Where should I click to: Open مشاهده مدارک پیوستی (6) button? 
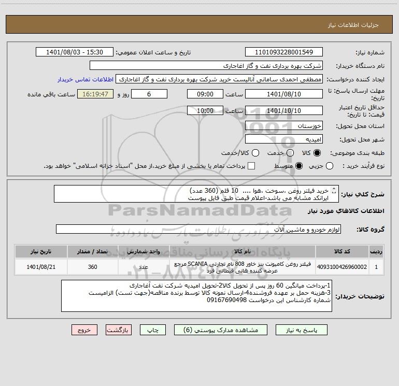coord(221,330)
